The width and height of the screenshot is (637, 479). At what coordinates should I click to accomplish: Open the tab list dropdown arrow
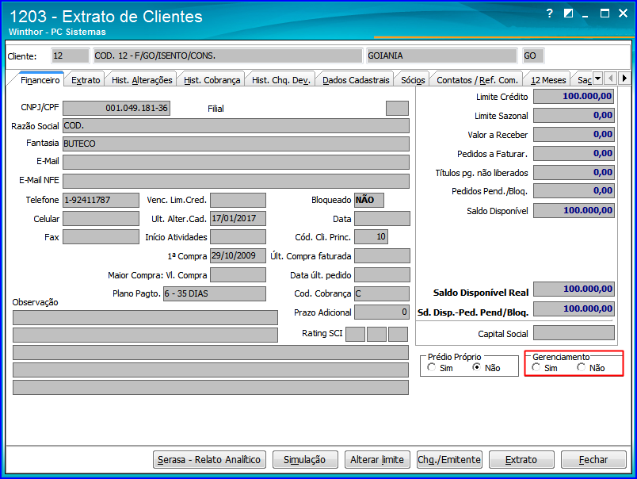click(597, 78)
